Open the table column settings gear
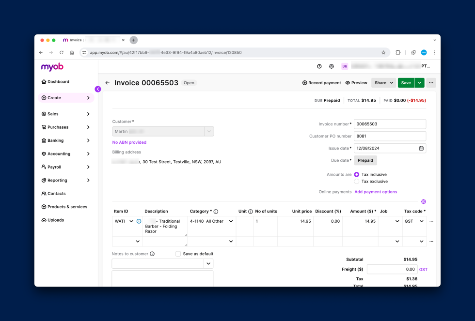 (x=423, y=201)
